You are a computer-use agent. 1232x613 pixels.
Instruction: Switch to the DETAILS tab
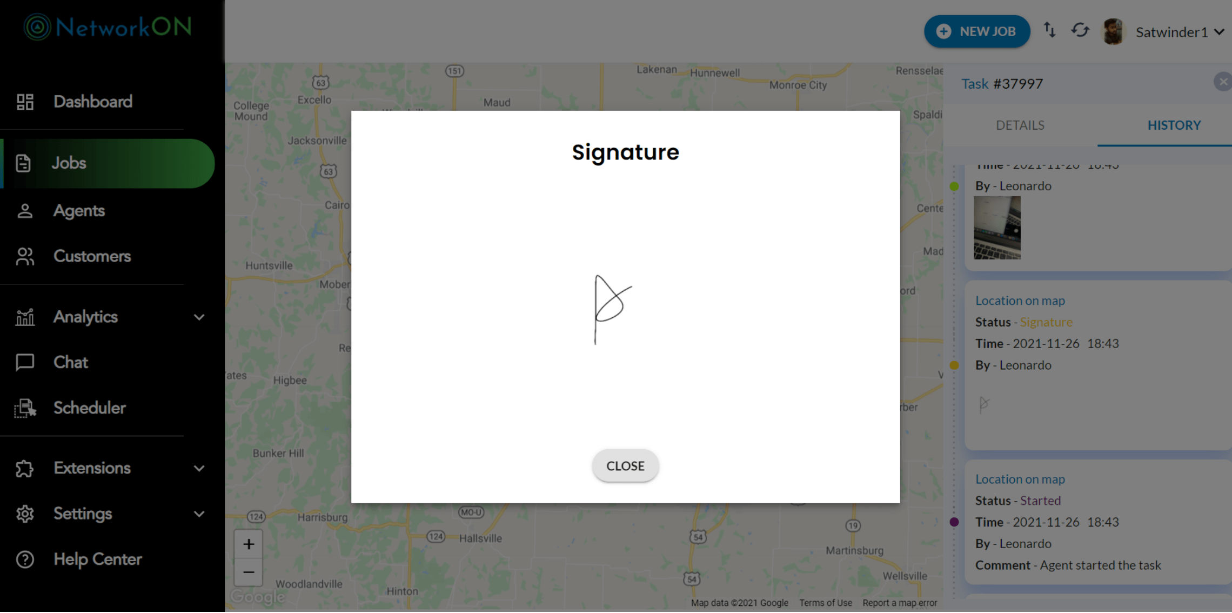(1020, 124)
